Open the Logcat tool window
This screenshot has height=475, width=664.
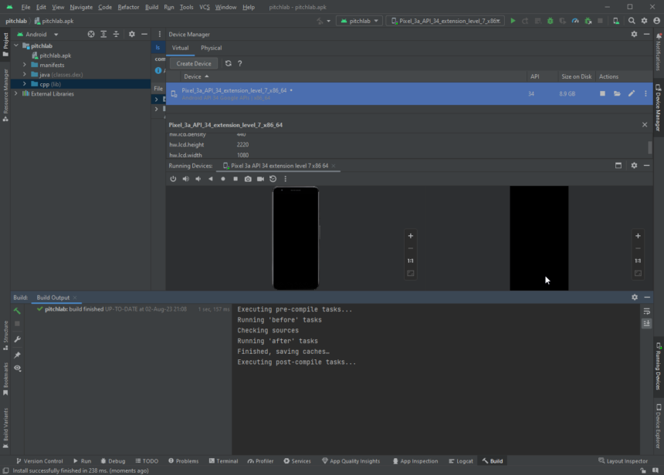pyautogui.click(x=459, y=461)
